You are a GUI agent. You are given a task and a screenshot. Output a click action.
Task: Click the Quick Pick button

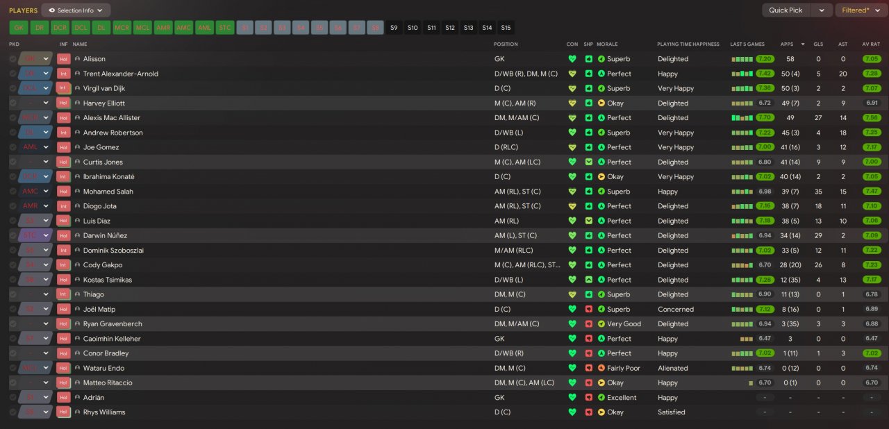pos(786,10)
